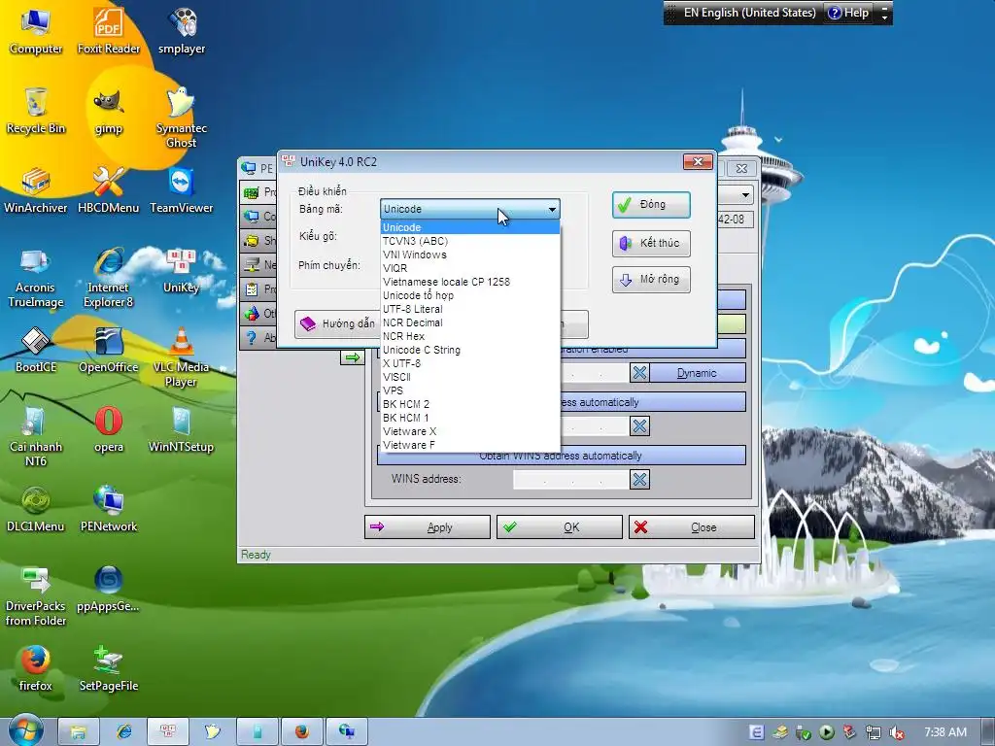Open UniKey desktop shortcut
This screenshot has height=746, width=995.
pos(182,270)
